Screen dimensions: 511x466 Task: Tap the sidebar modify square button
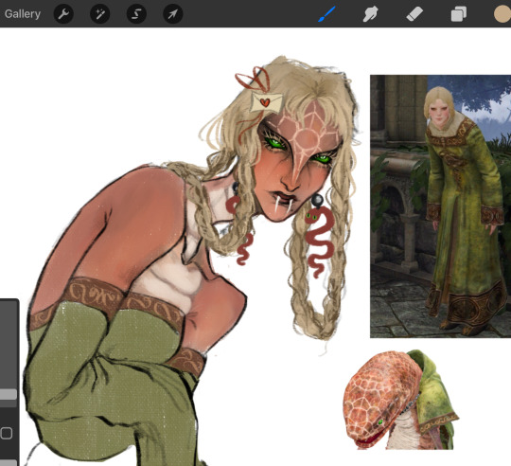(7, 434)
